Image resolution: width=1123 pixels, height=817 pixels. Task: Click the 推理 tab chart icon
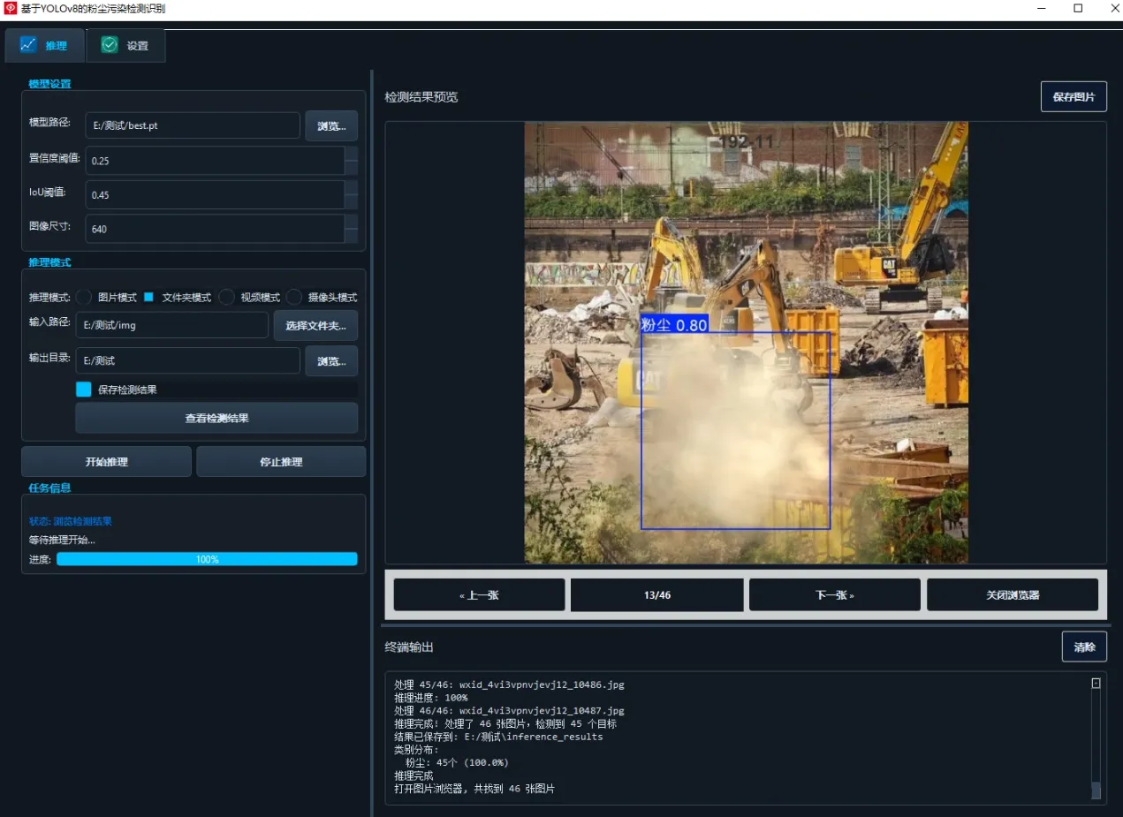28,44
